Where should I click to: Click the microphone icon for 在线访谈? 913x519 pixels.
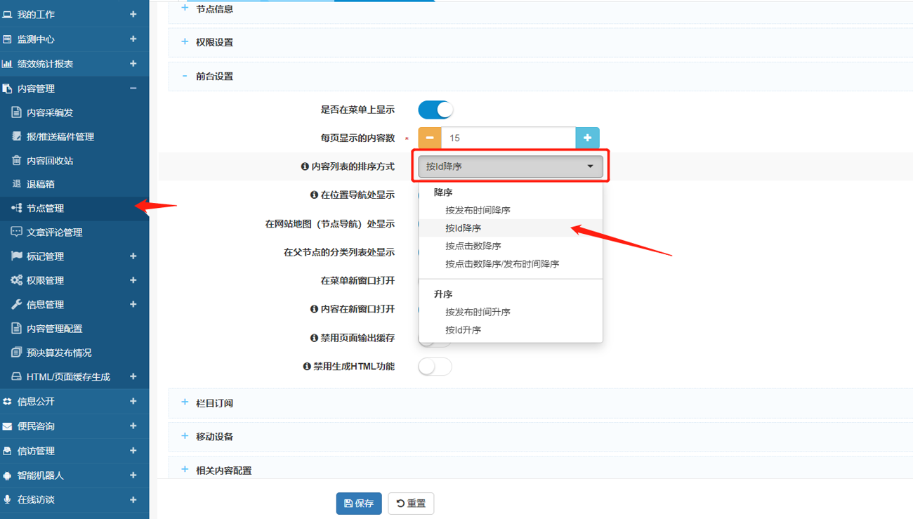tap(7, 499)
